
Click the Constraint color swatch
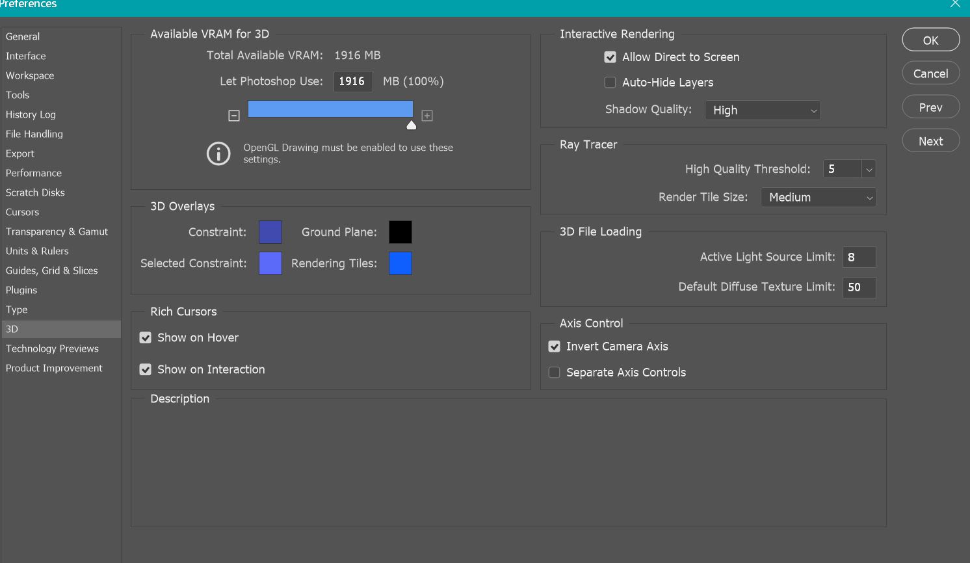(x=270, y=232)
